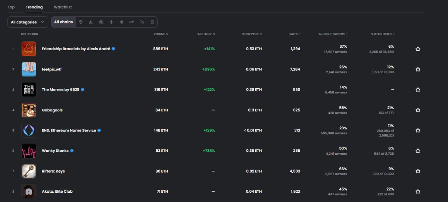Click the +596% change for feetpix.wtf
448x202 pixels.
(x=209, y=69)
